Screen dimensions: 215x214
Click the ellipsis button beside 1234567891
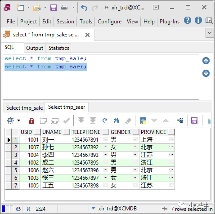[x=106, y=139]
